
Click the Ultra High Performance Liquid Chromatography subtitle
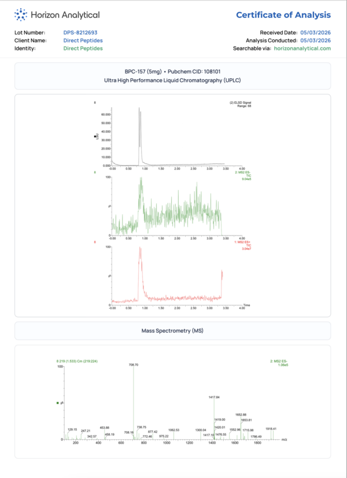click(x=172, y=81)
